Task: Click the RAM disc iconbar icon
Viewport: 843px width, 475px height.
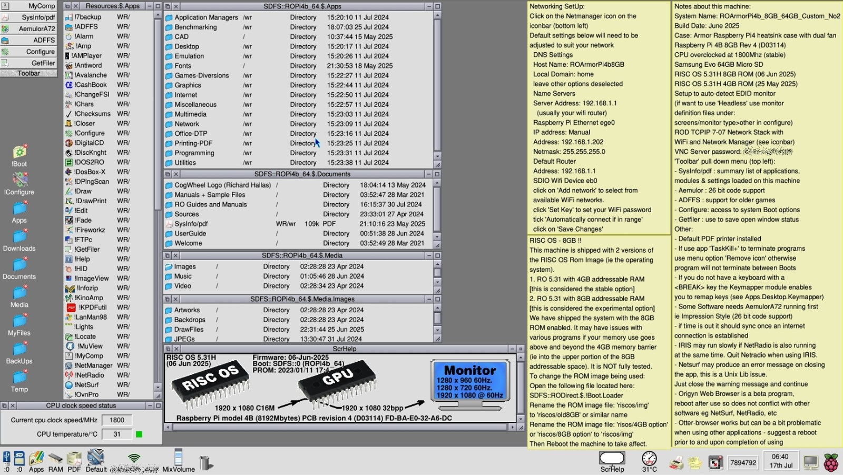Action: click(x=55, y=461)
